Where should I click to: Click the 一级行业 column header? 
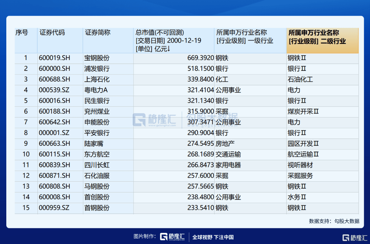click(x=245, y=37)
